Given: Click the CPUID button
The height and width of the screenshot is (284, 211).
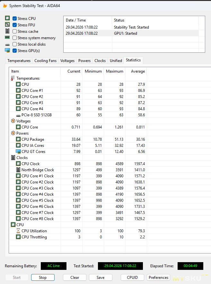Looking at the screenshot, I should click(132, 278).
